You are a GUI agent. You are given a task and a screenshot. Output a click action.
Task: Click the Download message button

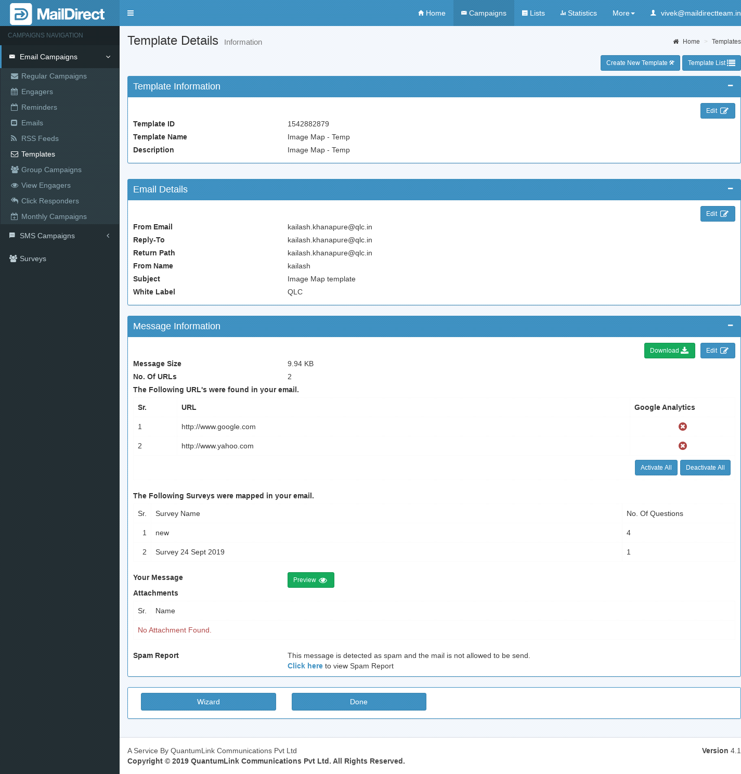[669, 351]
